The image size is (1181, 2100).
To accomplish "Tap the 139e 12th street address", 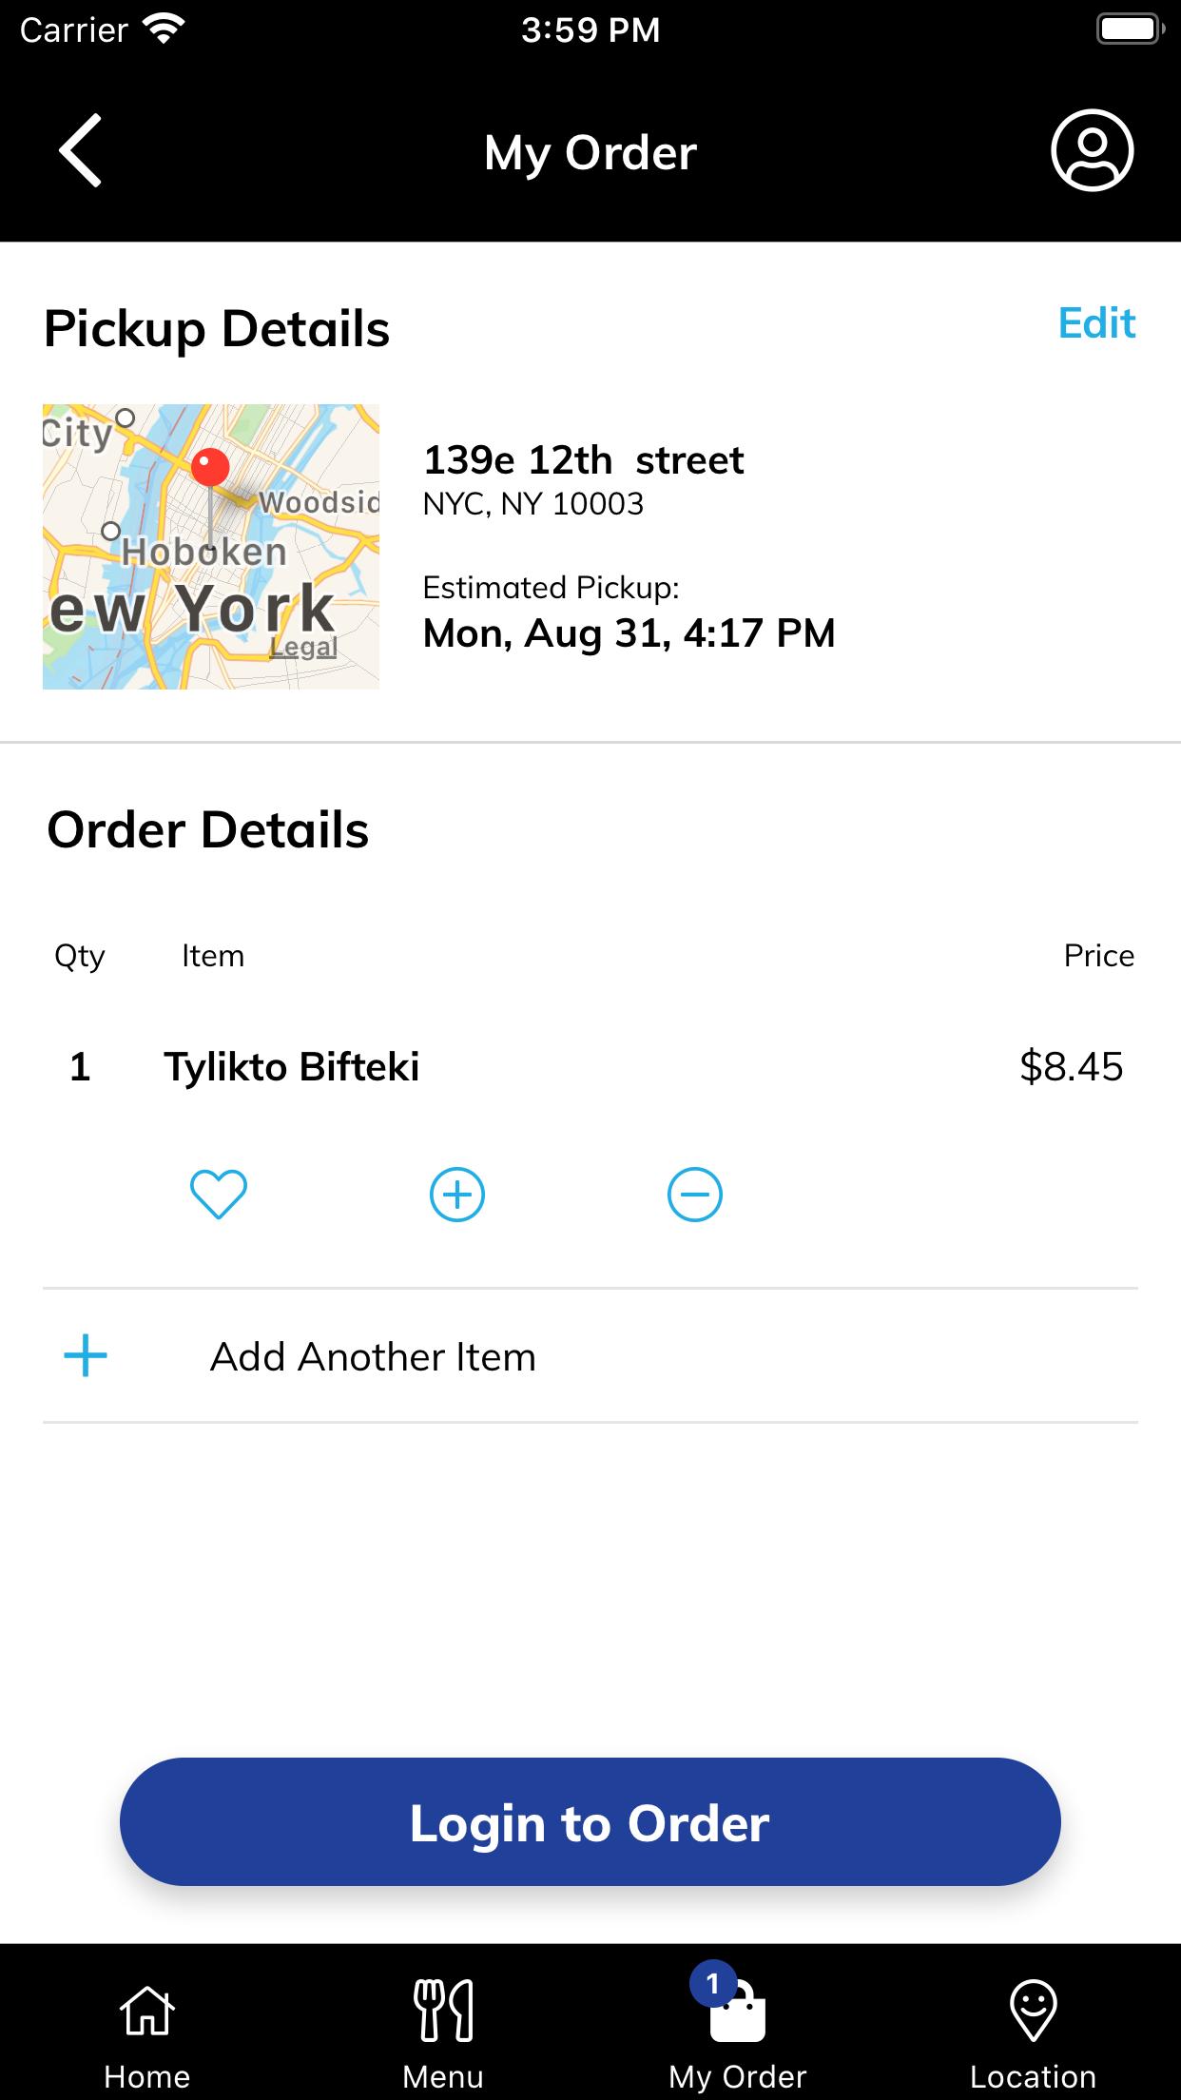I will pos(583,460).
